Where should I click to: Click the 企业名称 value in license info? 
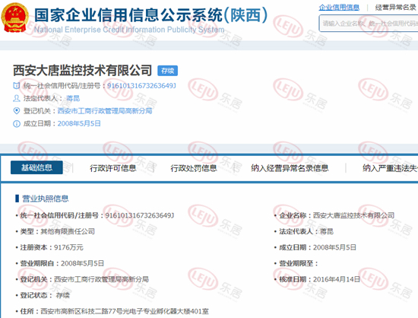coord(353,215)
